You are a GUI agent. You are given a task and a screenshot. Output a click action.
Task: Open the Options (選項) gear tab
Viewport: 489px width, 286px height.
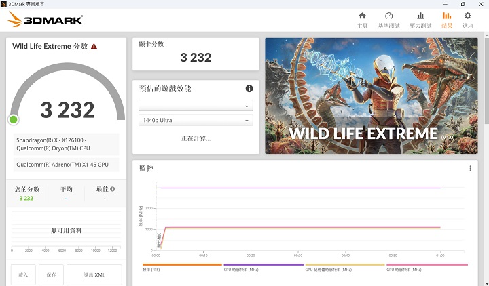467,20
